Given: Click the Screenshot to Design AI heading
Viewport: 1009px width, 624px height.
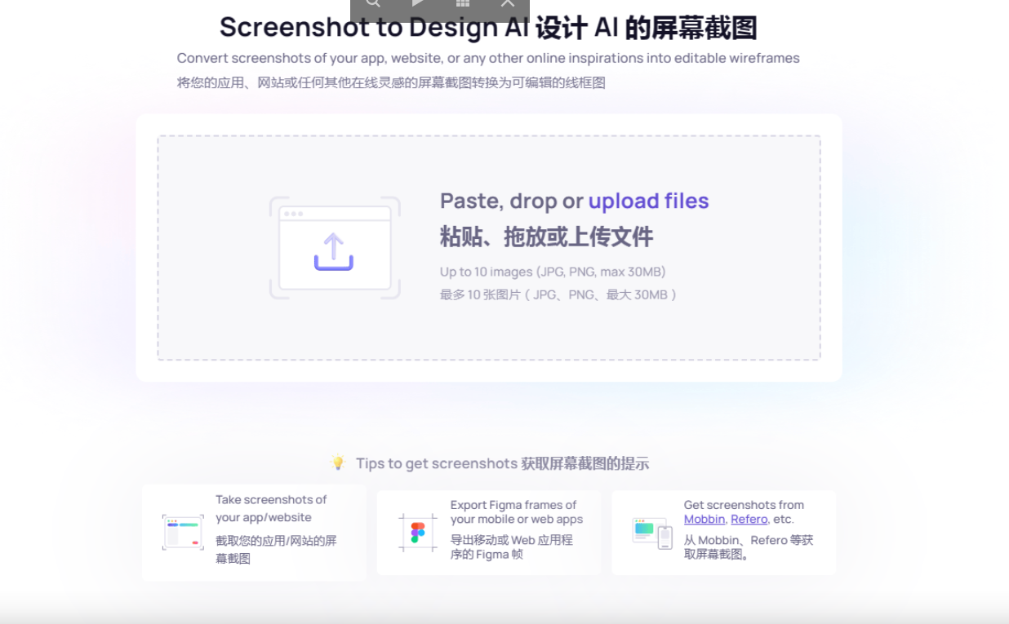Looking at the screenshot, I should pos(488,27).
